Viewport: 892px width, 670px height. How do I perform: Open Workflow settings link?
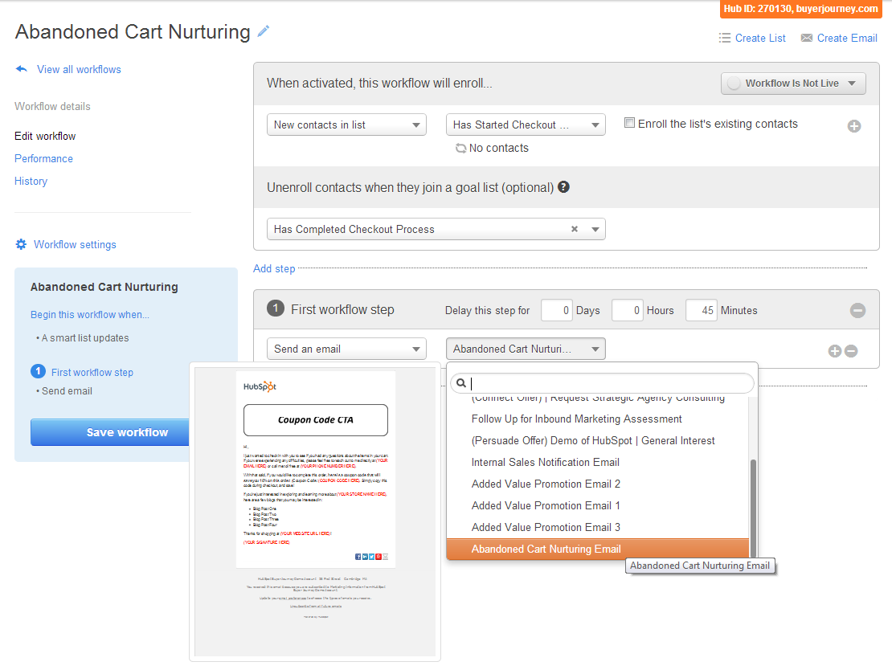[75, 244]
